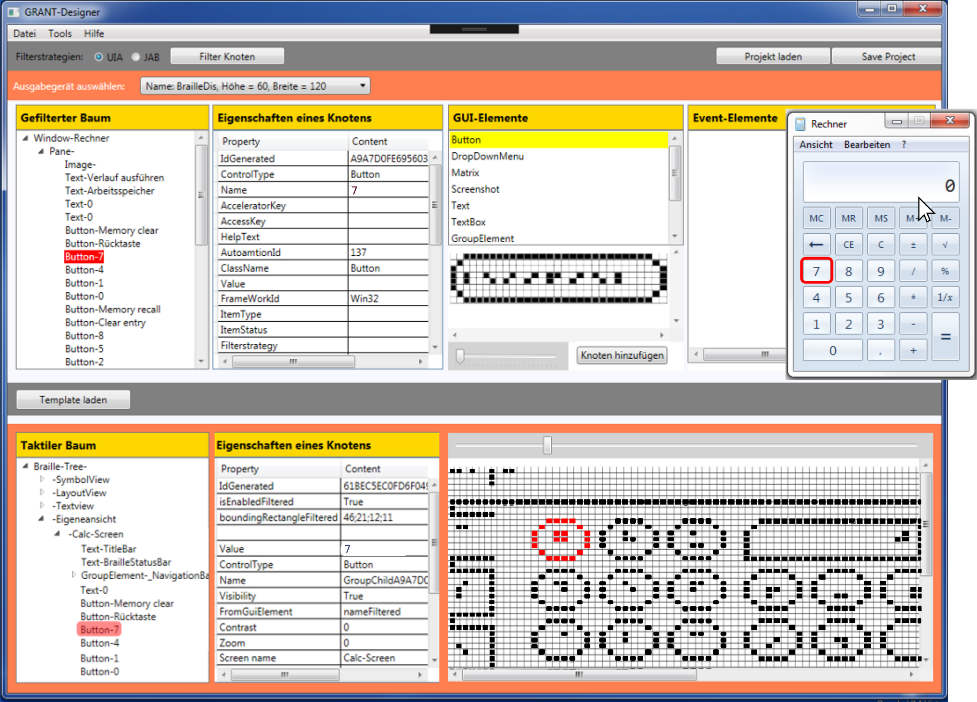Expand the -SymbolView tree node
This screenshot has width=977, height=702.
click(42, 479)
